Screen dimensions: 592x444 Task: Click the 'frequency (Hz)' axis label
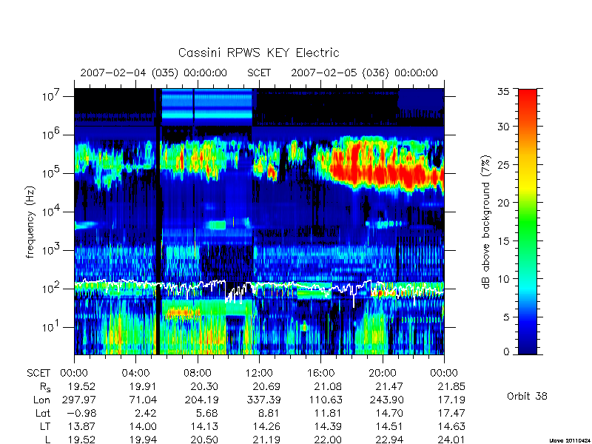pyautogui.click(x=30, y=222)
